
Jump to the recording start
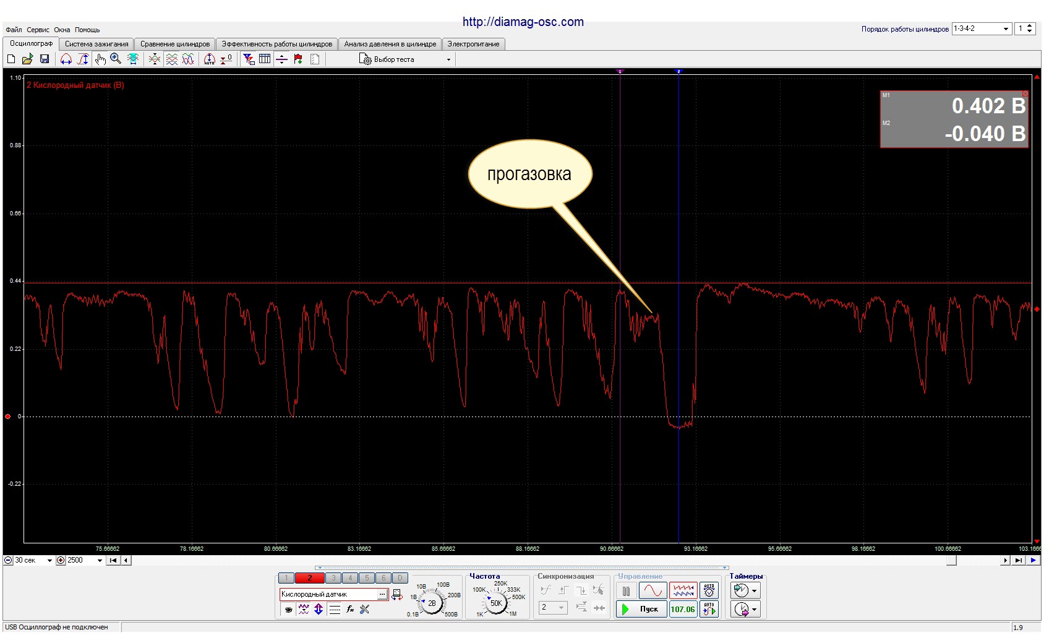(x=113, y=560)
